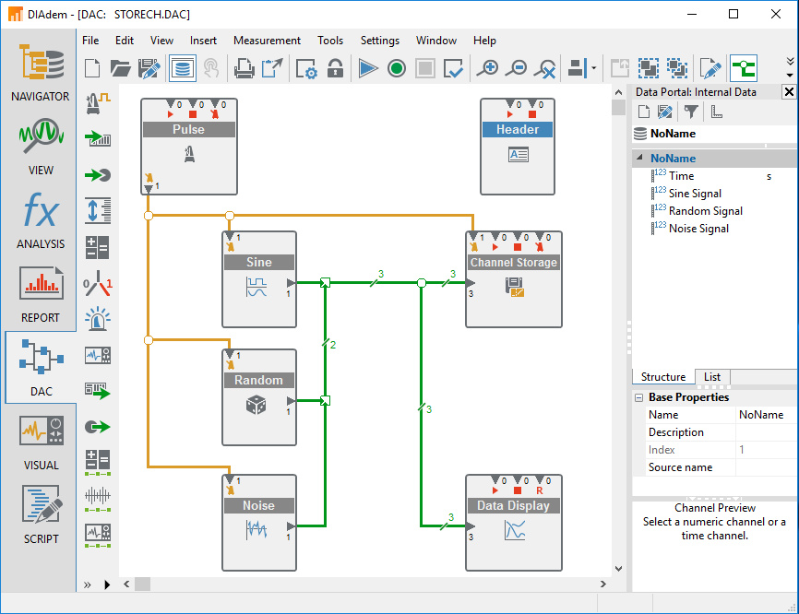Switch to the List tab
The image size is (799, 614).
(x=712, y=377)
